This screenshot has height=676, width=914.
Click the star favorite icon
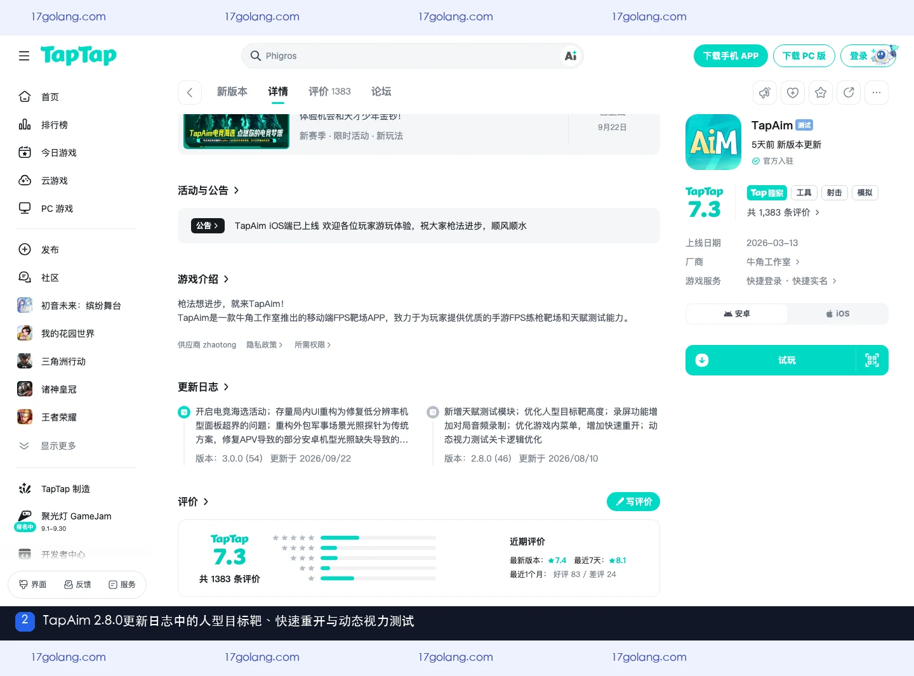[821, 93]
